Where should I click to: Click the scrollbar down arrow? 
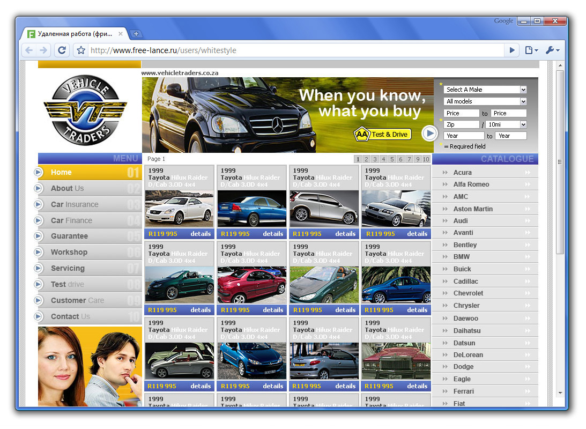click(x=560, y=393)
